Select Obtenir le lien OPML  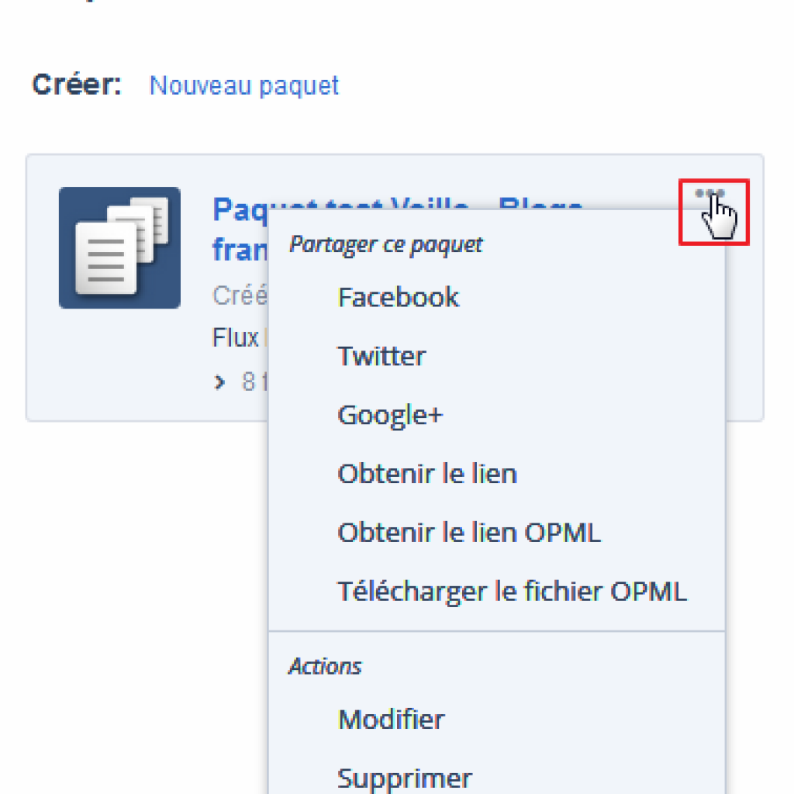pos(469,533)
